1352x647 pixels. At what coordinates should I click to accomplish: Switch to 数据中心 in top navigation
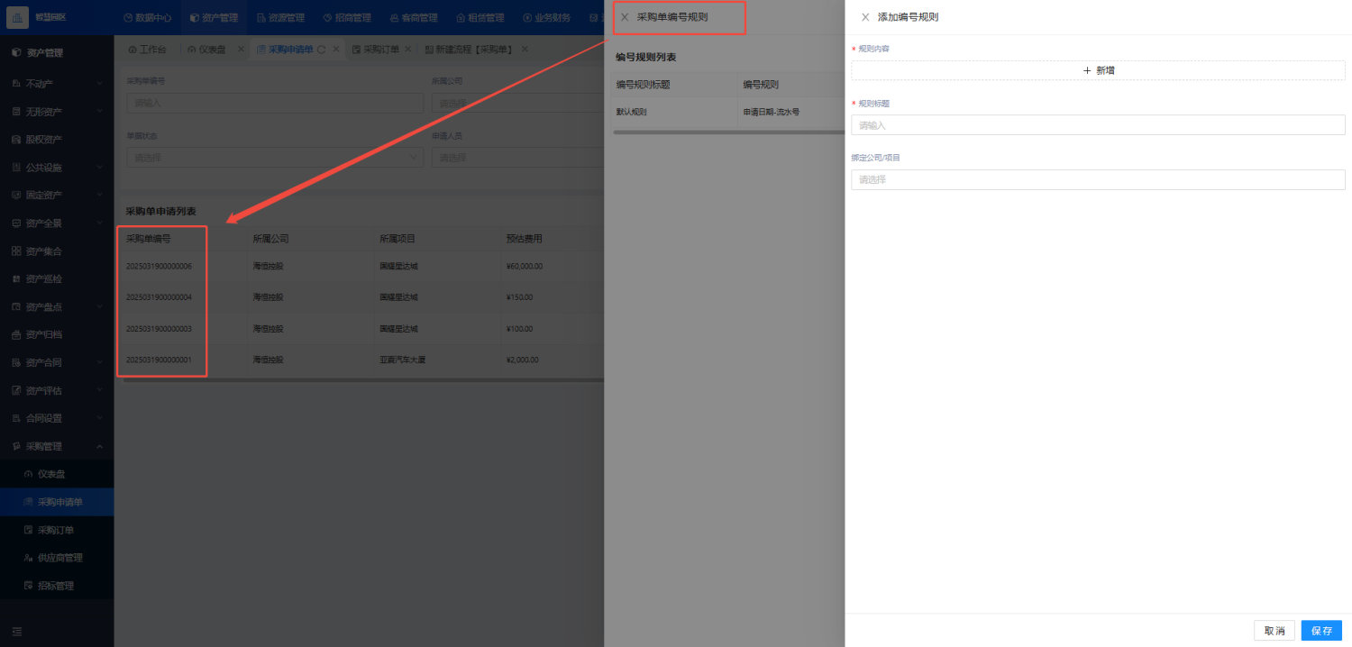[x=147, y=17]
